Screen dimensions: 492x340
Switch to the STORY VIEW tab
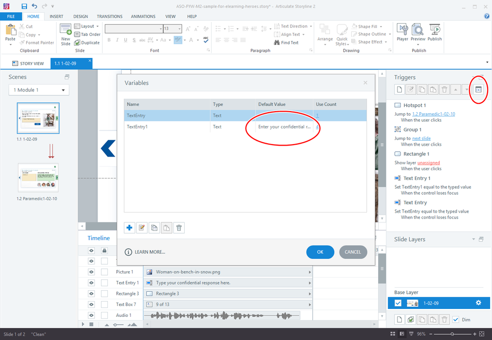tap(28, 63)
